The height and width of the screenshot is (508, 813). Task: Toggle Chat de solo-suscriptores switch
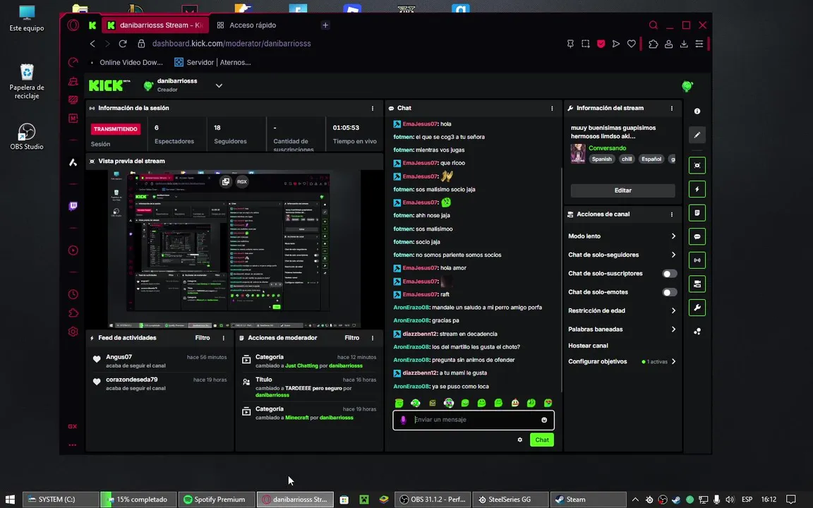pyautogui.click(x=669, y=274)
